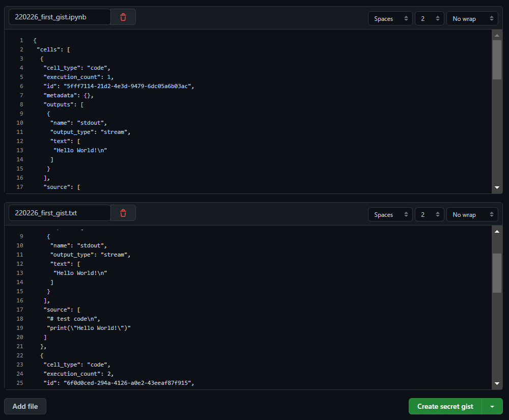509x420 pixels.
Task: Click line number 25 in txt editor
Action: pos(20,383)
